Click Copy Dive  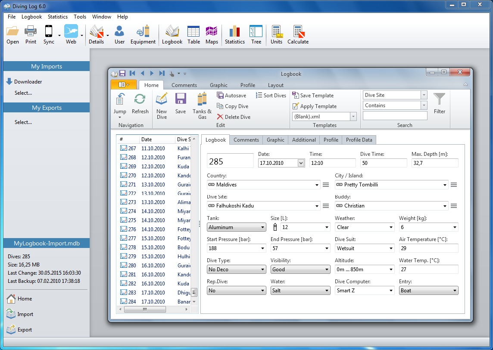point(233,106)
